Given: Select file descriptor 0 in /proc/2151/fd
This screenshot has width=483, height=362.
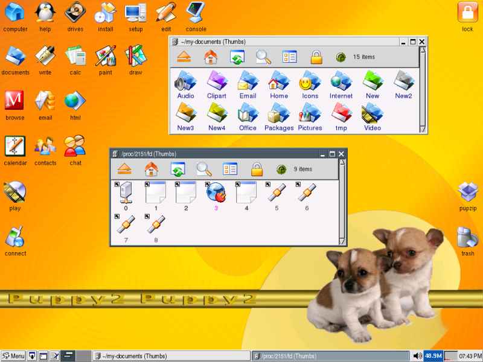Looking at the screenshot, I should point(126,197).
